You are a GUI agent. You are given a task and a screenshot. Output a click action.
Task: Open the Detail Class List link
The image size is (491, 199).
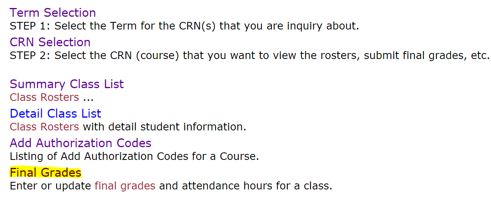coord(55,114)
